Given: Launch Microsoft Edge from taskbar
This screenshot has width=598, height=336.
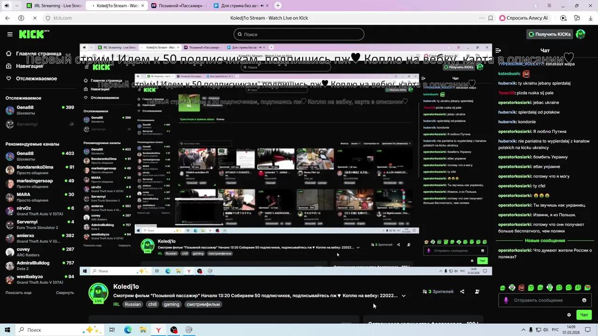Looking at the screenshot, I should pyautogui.click(x=128, y=329).
